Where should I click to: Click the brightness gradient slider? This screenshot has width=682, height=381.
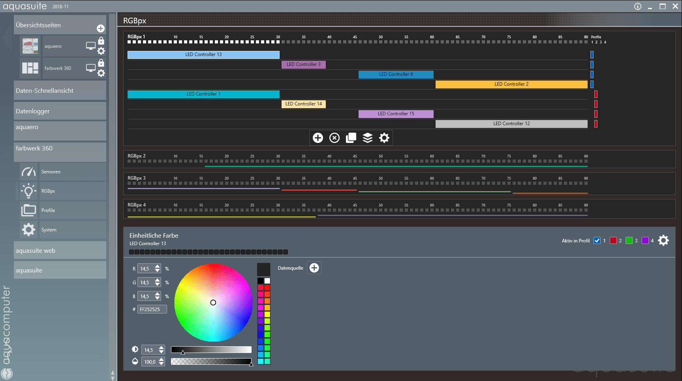click(x=211, y=350)
